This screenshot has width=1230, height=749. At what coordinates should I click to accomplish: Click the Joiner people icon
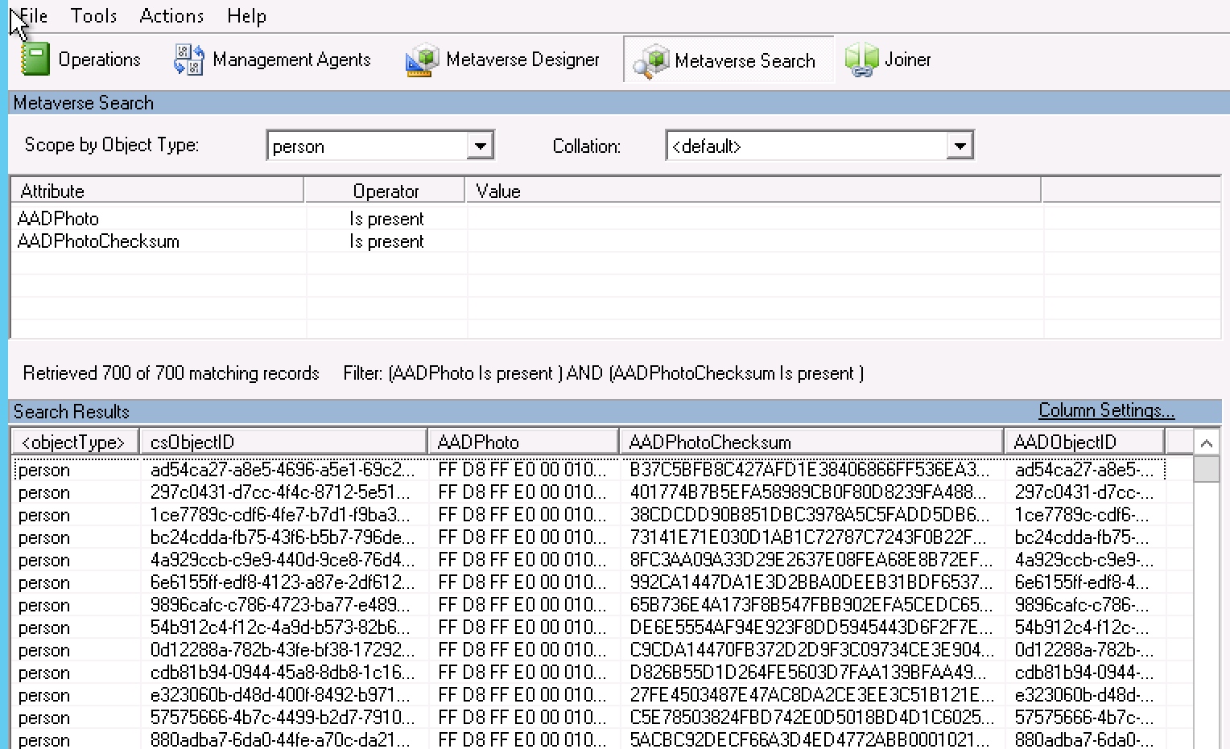coord(861,59)
